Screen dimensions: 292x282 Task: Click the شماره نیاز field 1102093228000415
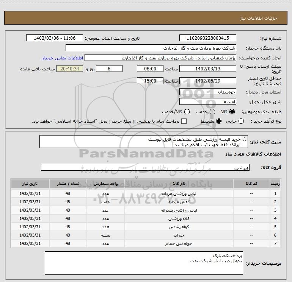click(x=208, y=38)
